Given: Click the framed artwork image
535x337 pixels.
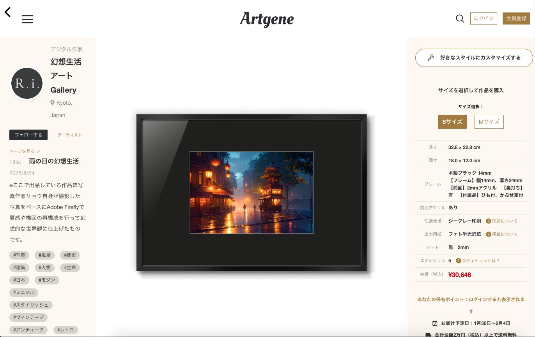Looking at the screenshot, I should tap(252, 193).
